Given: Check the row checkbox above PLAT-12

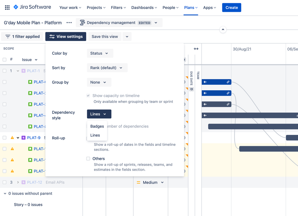Looking at the screenshot, I should coord(4,171).
